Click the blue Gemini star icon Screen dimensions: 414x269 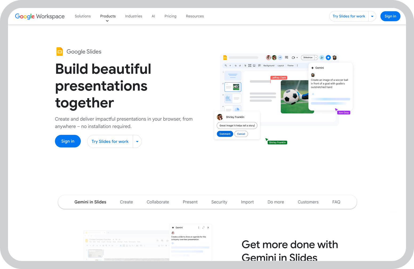tap(328, 57)
